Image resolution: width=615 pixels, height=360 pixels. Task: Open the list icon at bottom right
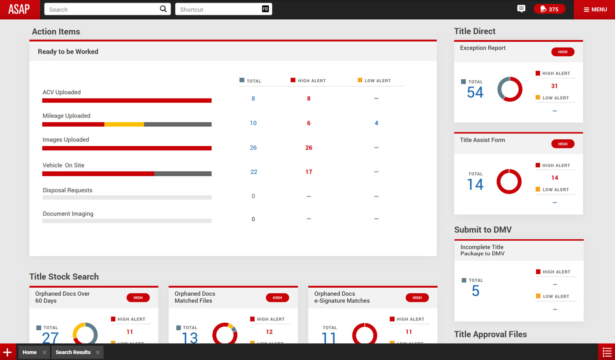point(607,352)
